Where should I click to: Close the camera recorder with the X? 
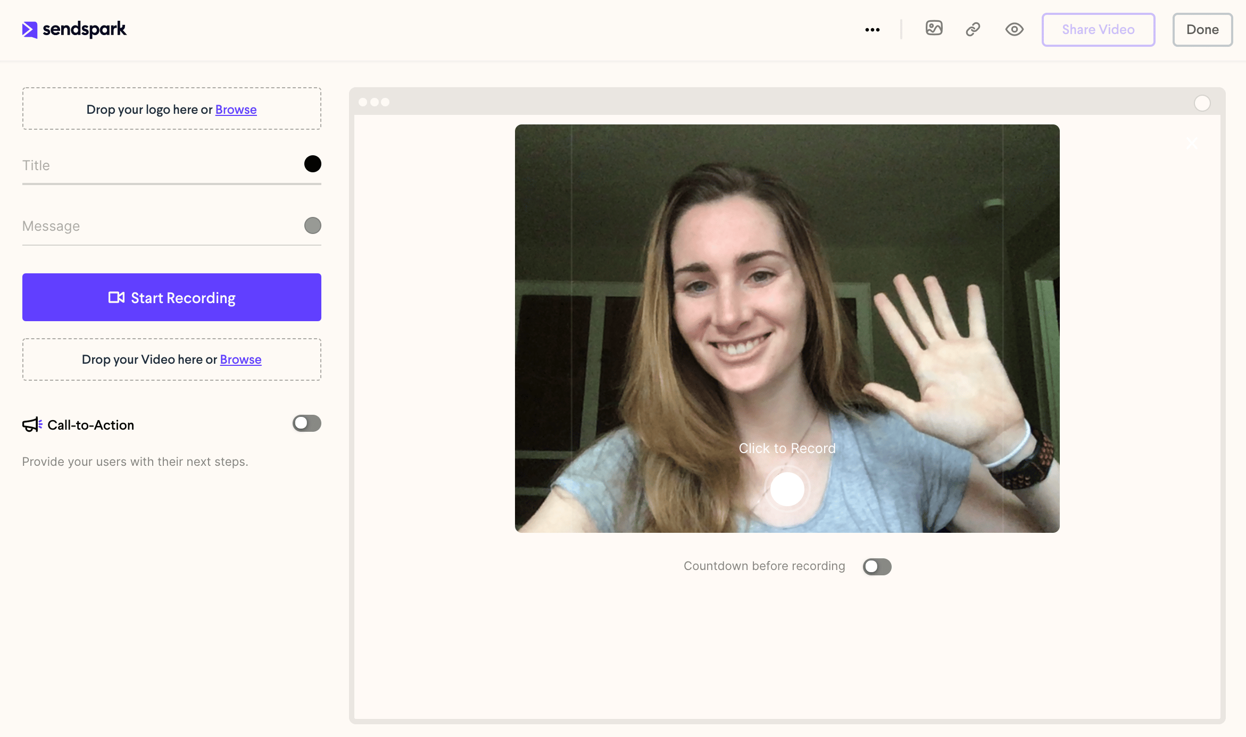[1191, 143]
